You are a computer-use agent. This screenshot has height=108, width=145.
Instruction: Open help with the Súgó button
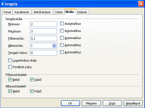point(112,103)
